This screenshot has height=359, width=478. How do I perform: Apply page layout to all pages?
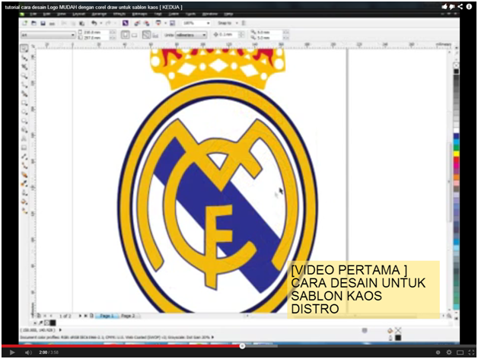pyautogui.click(x=147, y=35)
